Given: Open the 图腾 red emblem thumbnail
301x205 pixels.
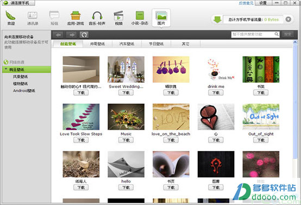Looking at the screenshot, I should click(216, 164).
